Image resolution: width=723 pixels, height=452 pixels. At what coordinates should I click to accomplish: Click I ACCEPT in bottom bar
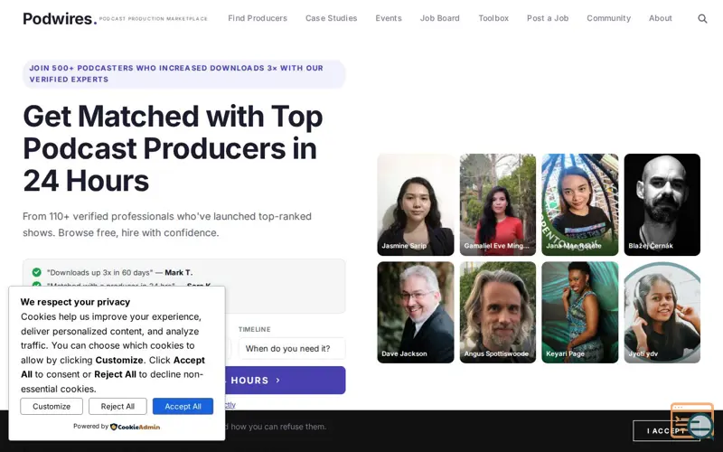666,431
